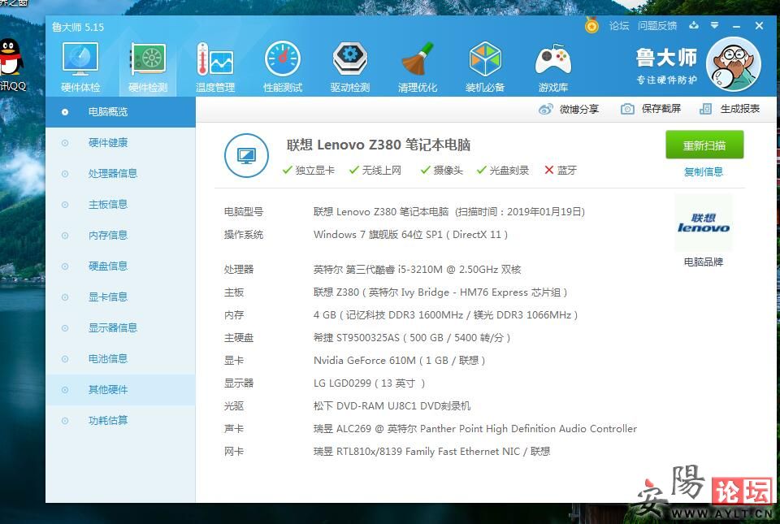
Task: Select 硬件健康 in the sidebar
Action: coord(120,143)
